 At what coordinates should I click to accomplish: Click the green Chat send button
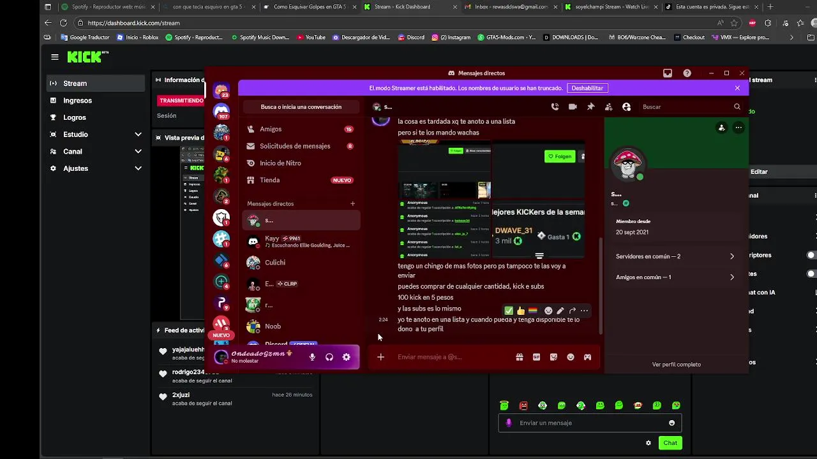point(670,443)
